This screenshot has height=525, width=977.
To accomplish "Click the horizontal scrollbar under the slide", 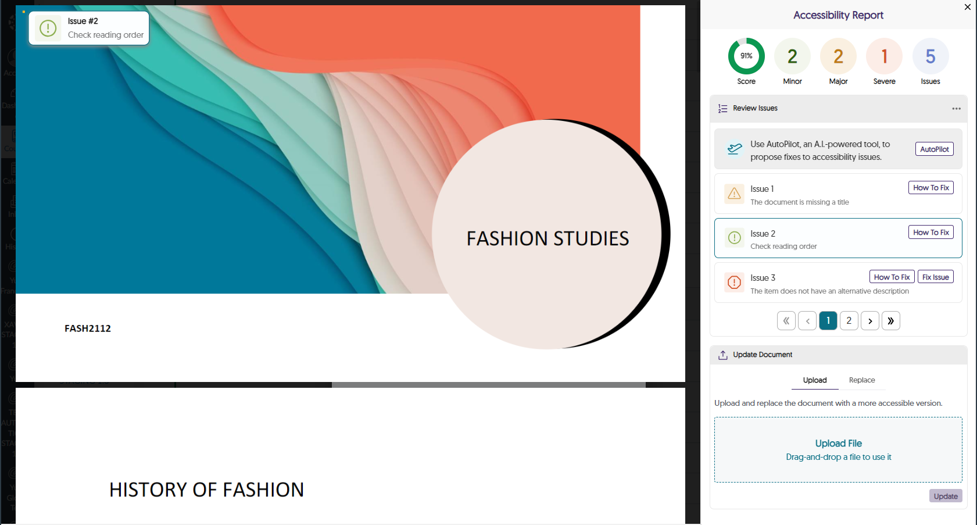I will 488,385.
